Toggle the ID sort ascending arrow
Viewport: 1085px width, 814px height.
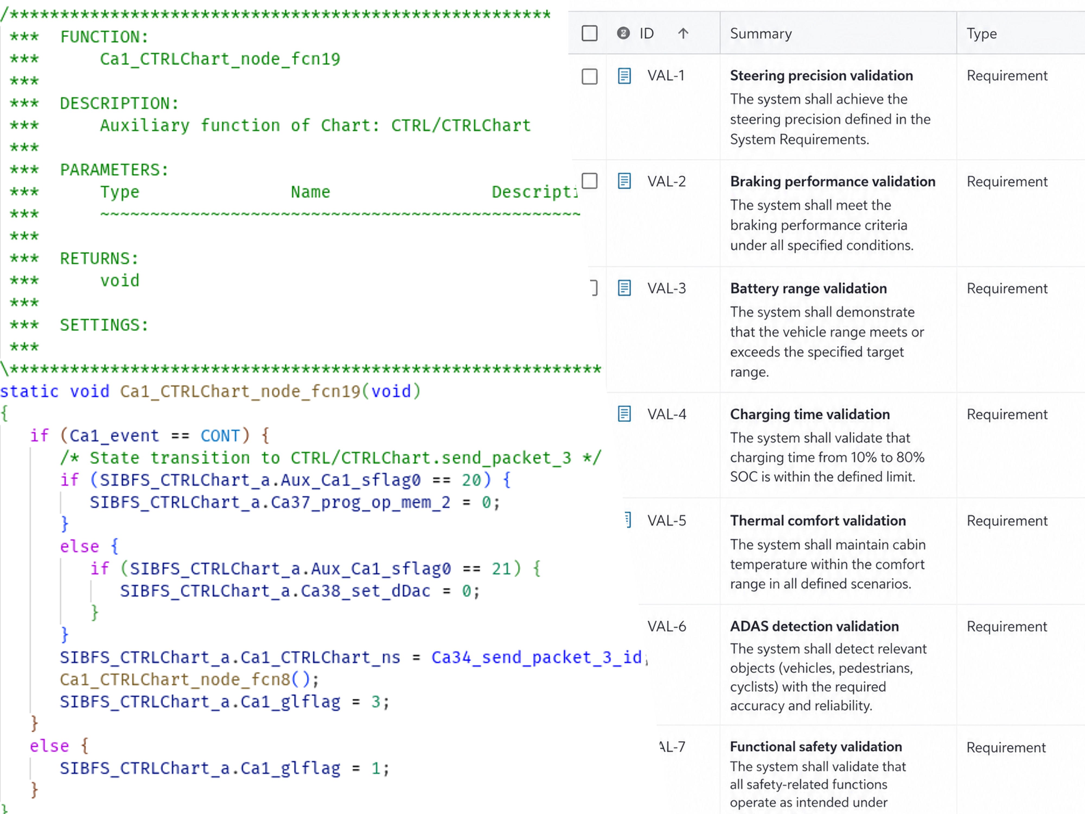[x=683, y=33]
